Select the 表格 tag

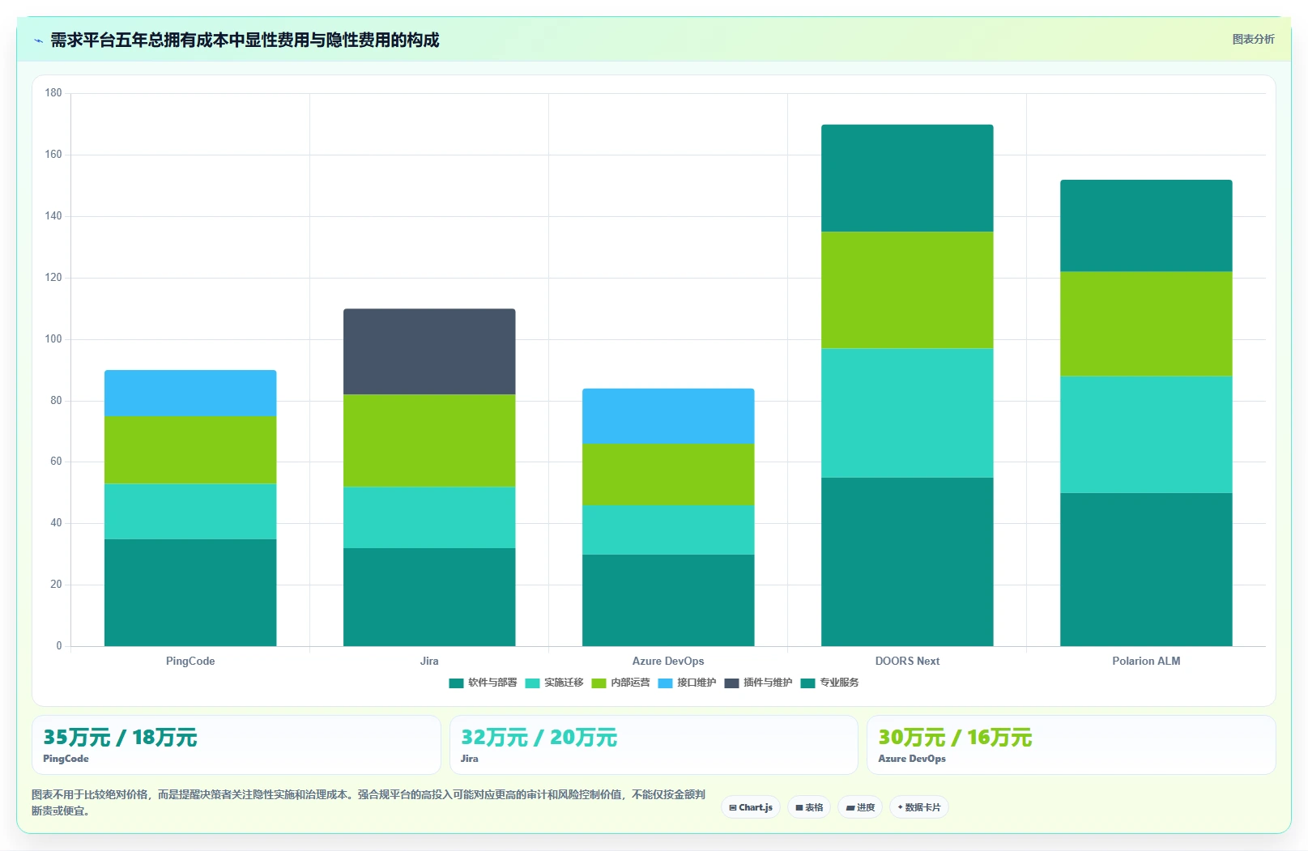[809, 807]
